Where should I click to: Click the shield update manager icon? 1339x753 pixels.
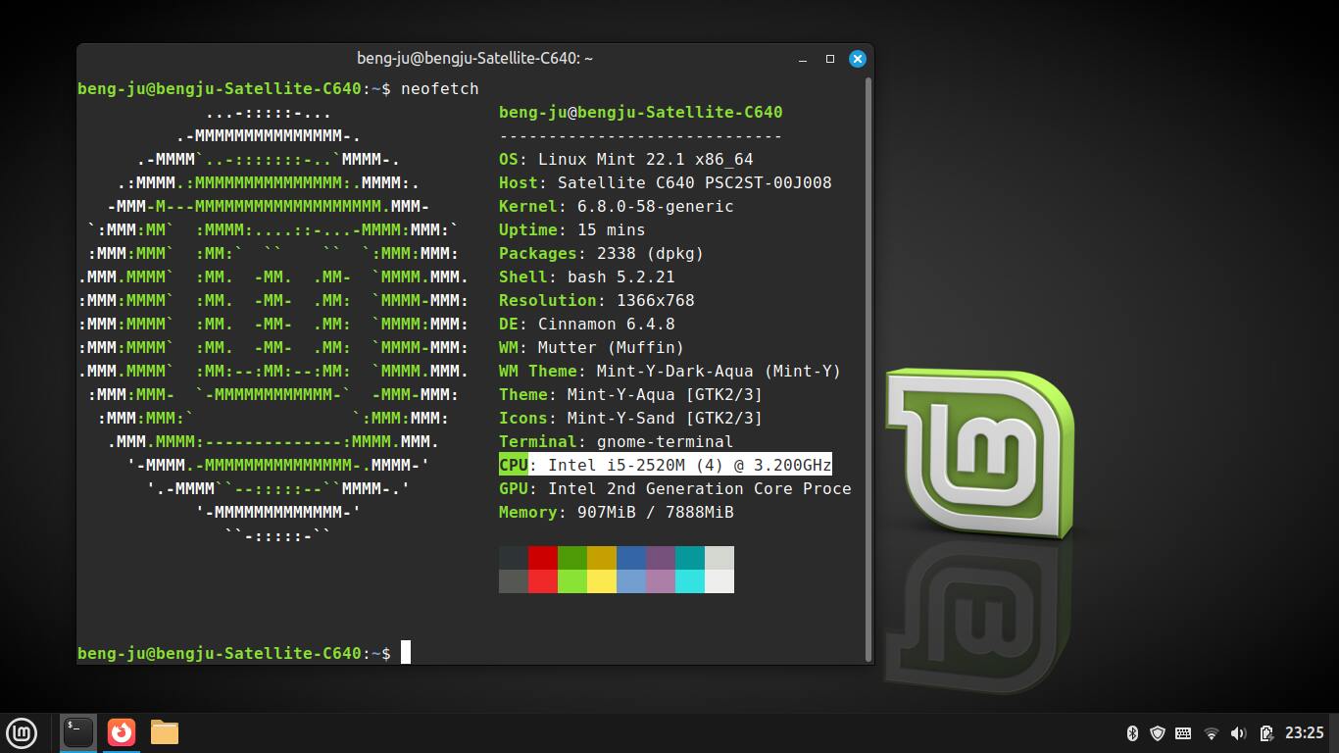[1157, 733]
